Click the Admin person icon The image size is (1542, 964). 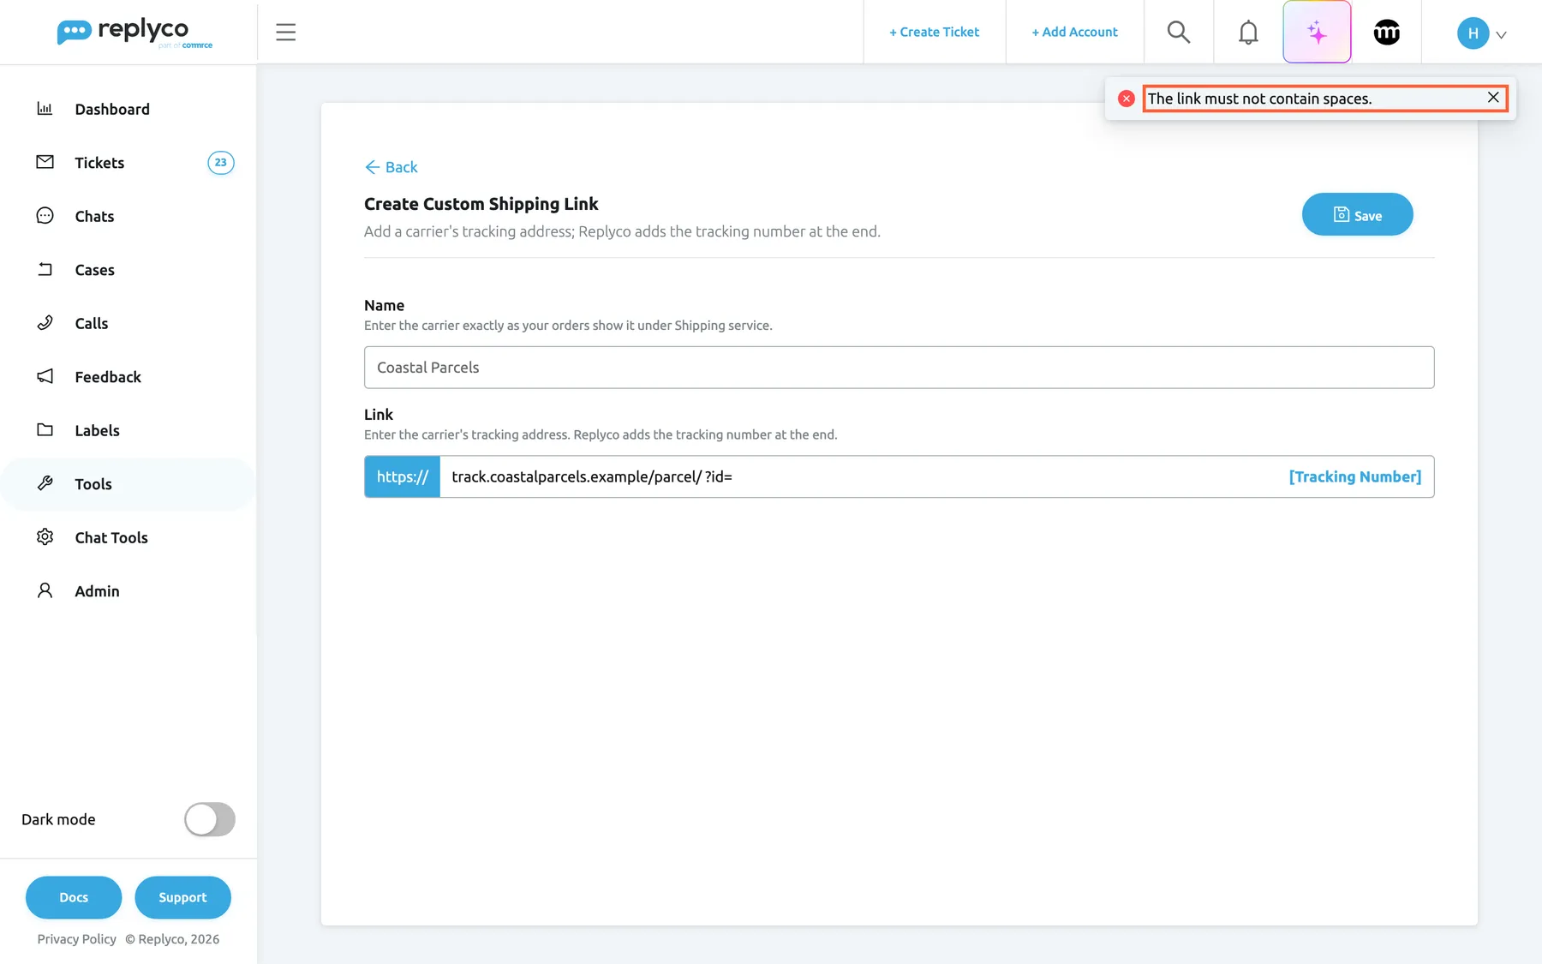(x=45, y=590)
